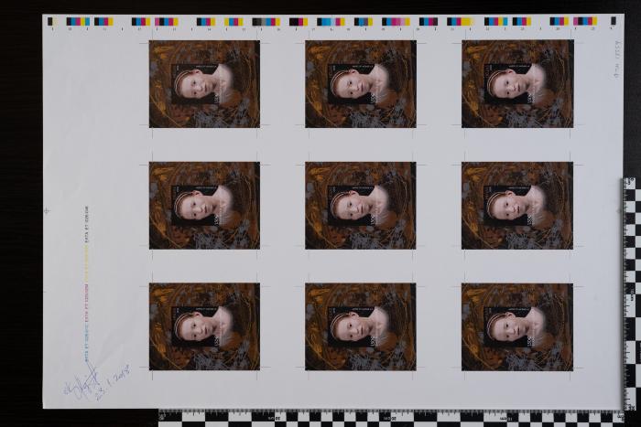The height and width of the screenshot is (427, 641).
Task: Select the stamp in middle row, left column
Action: pyautogui.click(x=204, y=206)
